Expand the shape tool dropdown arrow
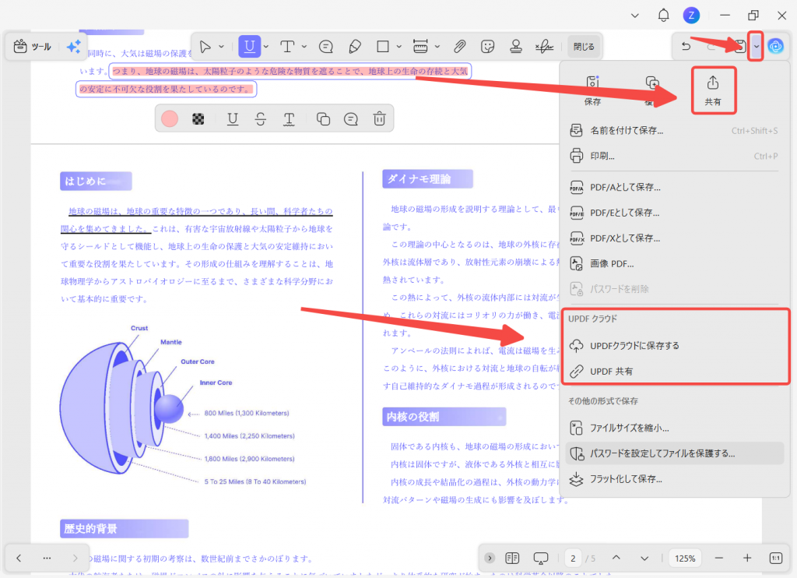Screen dimensions: 797x578 [x=399, y=47]
